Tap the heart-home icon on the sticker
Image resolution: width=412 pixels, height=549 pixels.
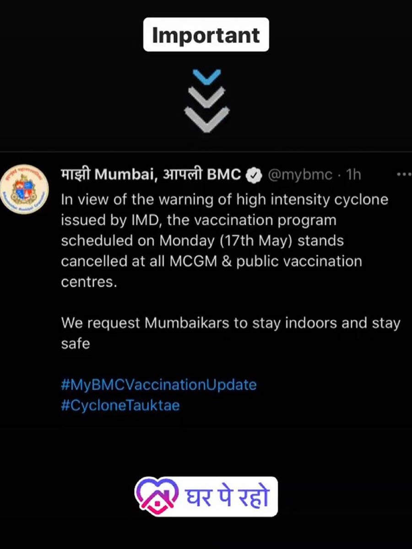point(157,495)
